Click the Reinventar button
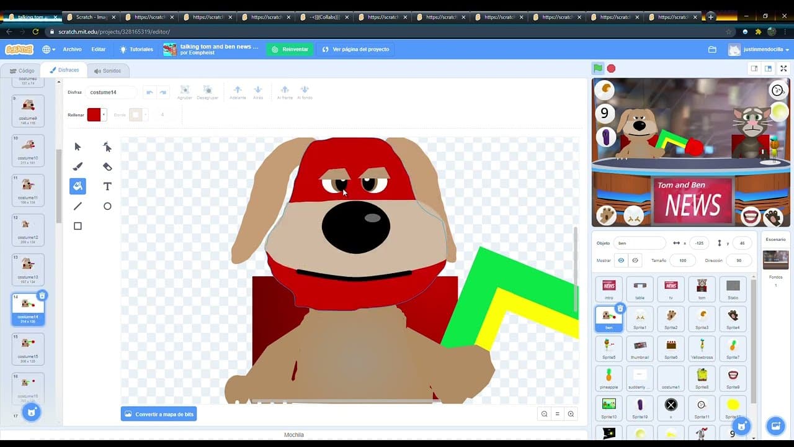This screenshot has width=794, height=447. point(290,49)
